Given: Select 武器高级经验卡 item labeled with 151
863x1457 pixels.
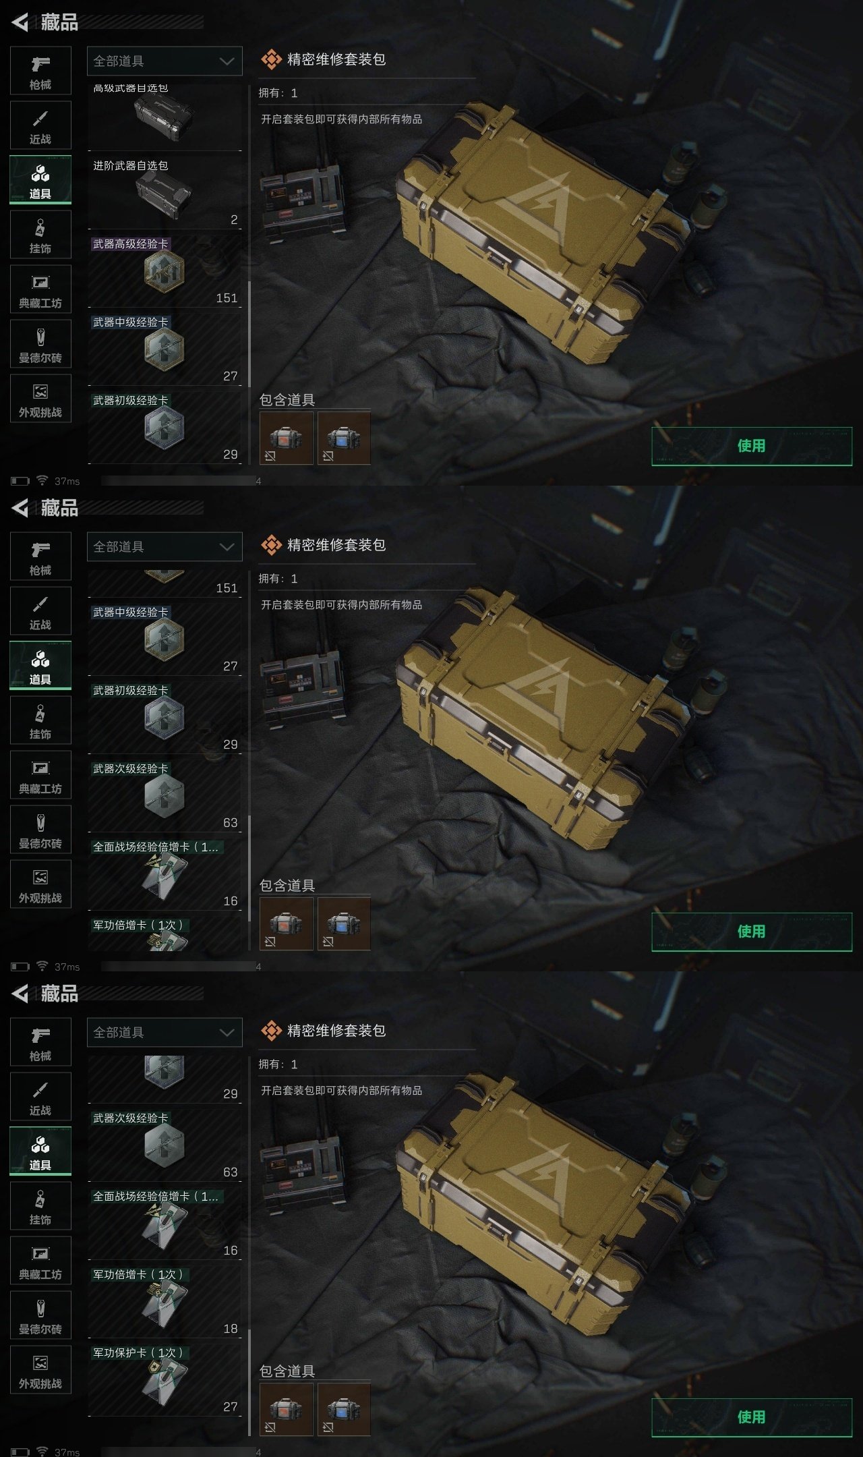Looking at the screenshot, I should pyautogui.click(x=165, y=270).
